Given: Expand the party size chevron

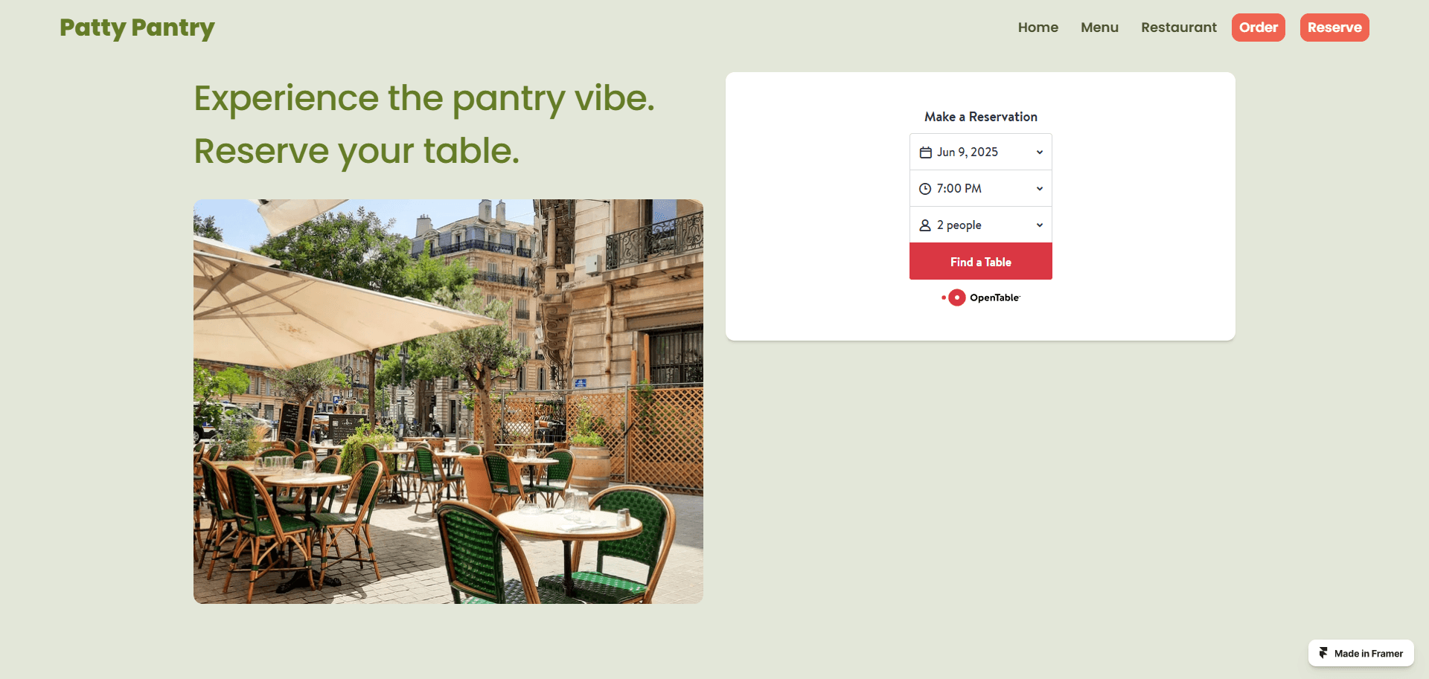Looking at the screenshot, I should [x=1040, y=225].
